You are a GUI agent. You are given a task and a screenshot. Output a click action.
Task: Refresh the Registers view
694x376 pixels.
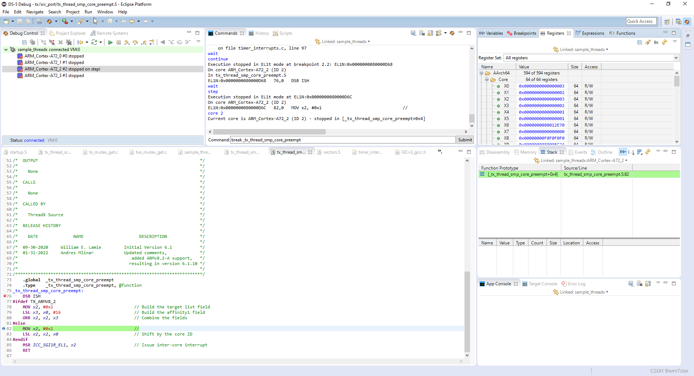tap(664, 42)
